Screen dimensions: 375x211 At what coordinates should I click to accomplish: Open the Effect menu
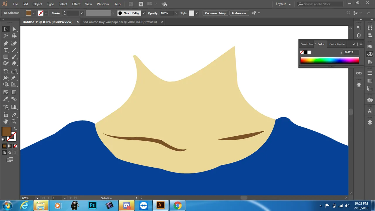(76, 4)
